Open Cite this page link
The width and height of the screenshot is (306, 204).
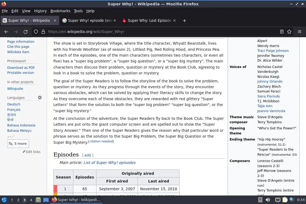[18, 47]
